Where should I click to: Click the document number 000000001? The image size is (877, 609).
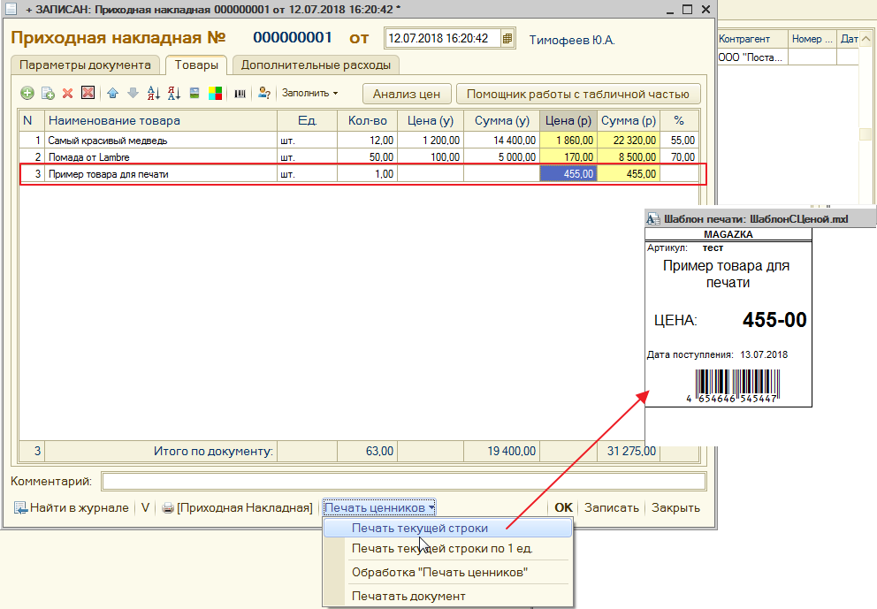(x=293, y=37)
